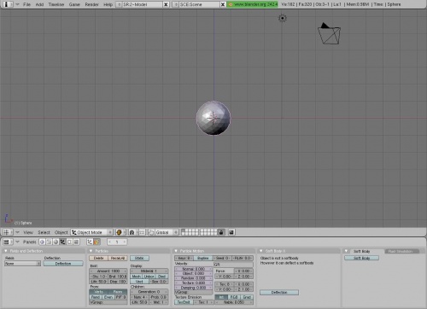Open the Global orientation dropdown
The image size is (427, 309).
pos(167,232)
